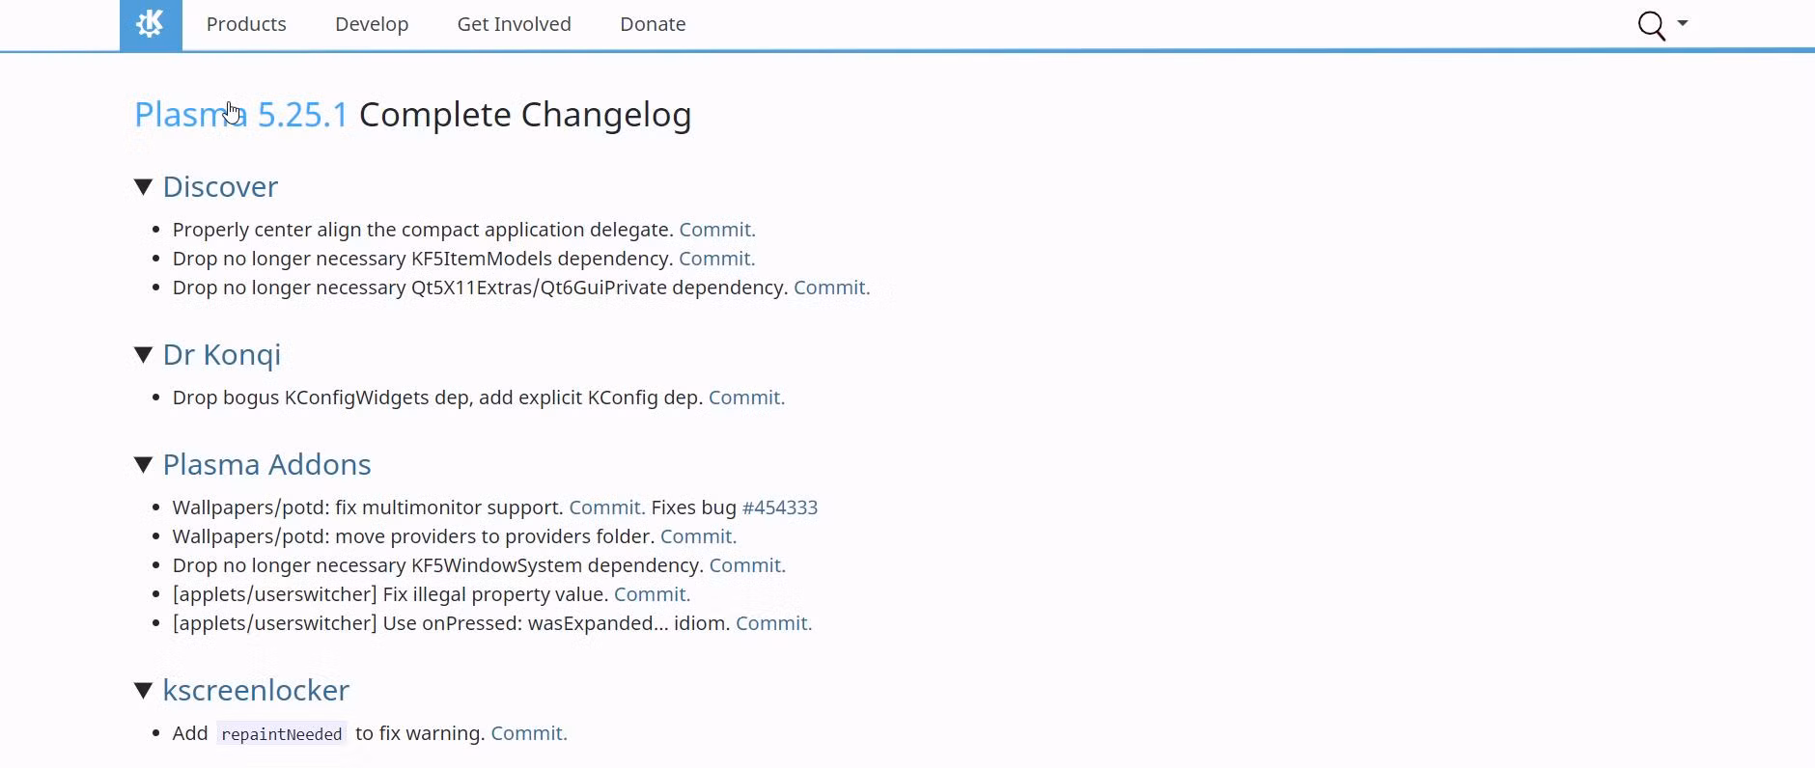Click text '[applets/userswitcher] Fix illegal property value.'

tap(391, 594)
